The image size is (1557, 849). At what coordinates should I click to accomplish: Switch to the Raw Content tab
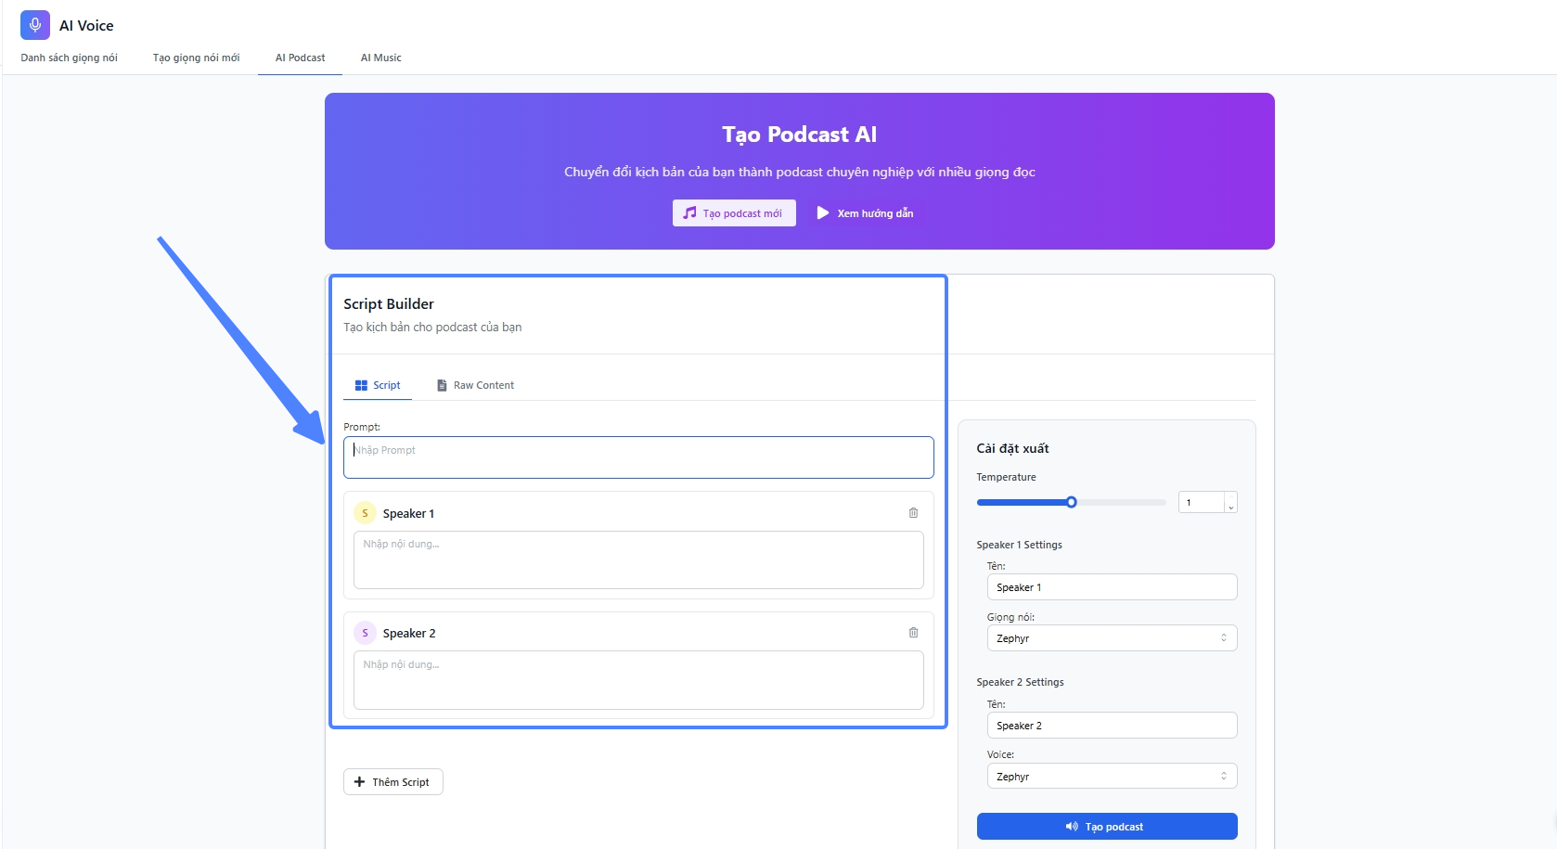475,385
